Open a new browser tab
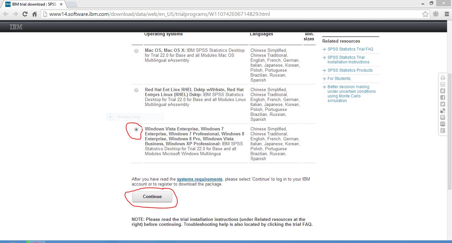The width and height of the screenshot is (452, 243). click(x=72, y=4)
